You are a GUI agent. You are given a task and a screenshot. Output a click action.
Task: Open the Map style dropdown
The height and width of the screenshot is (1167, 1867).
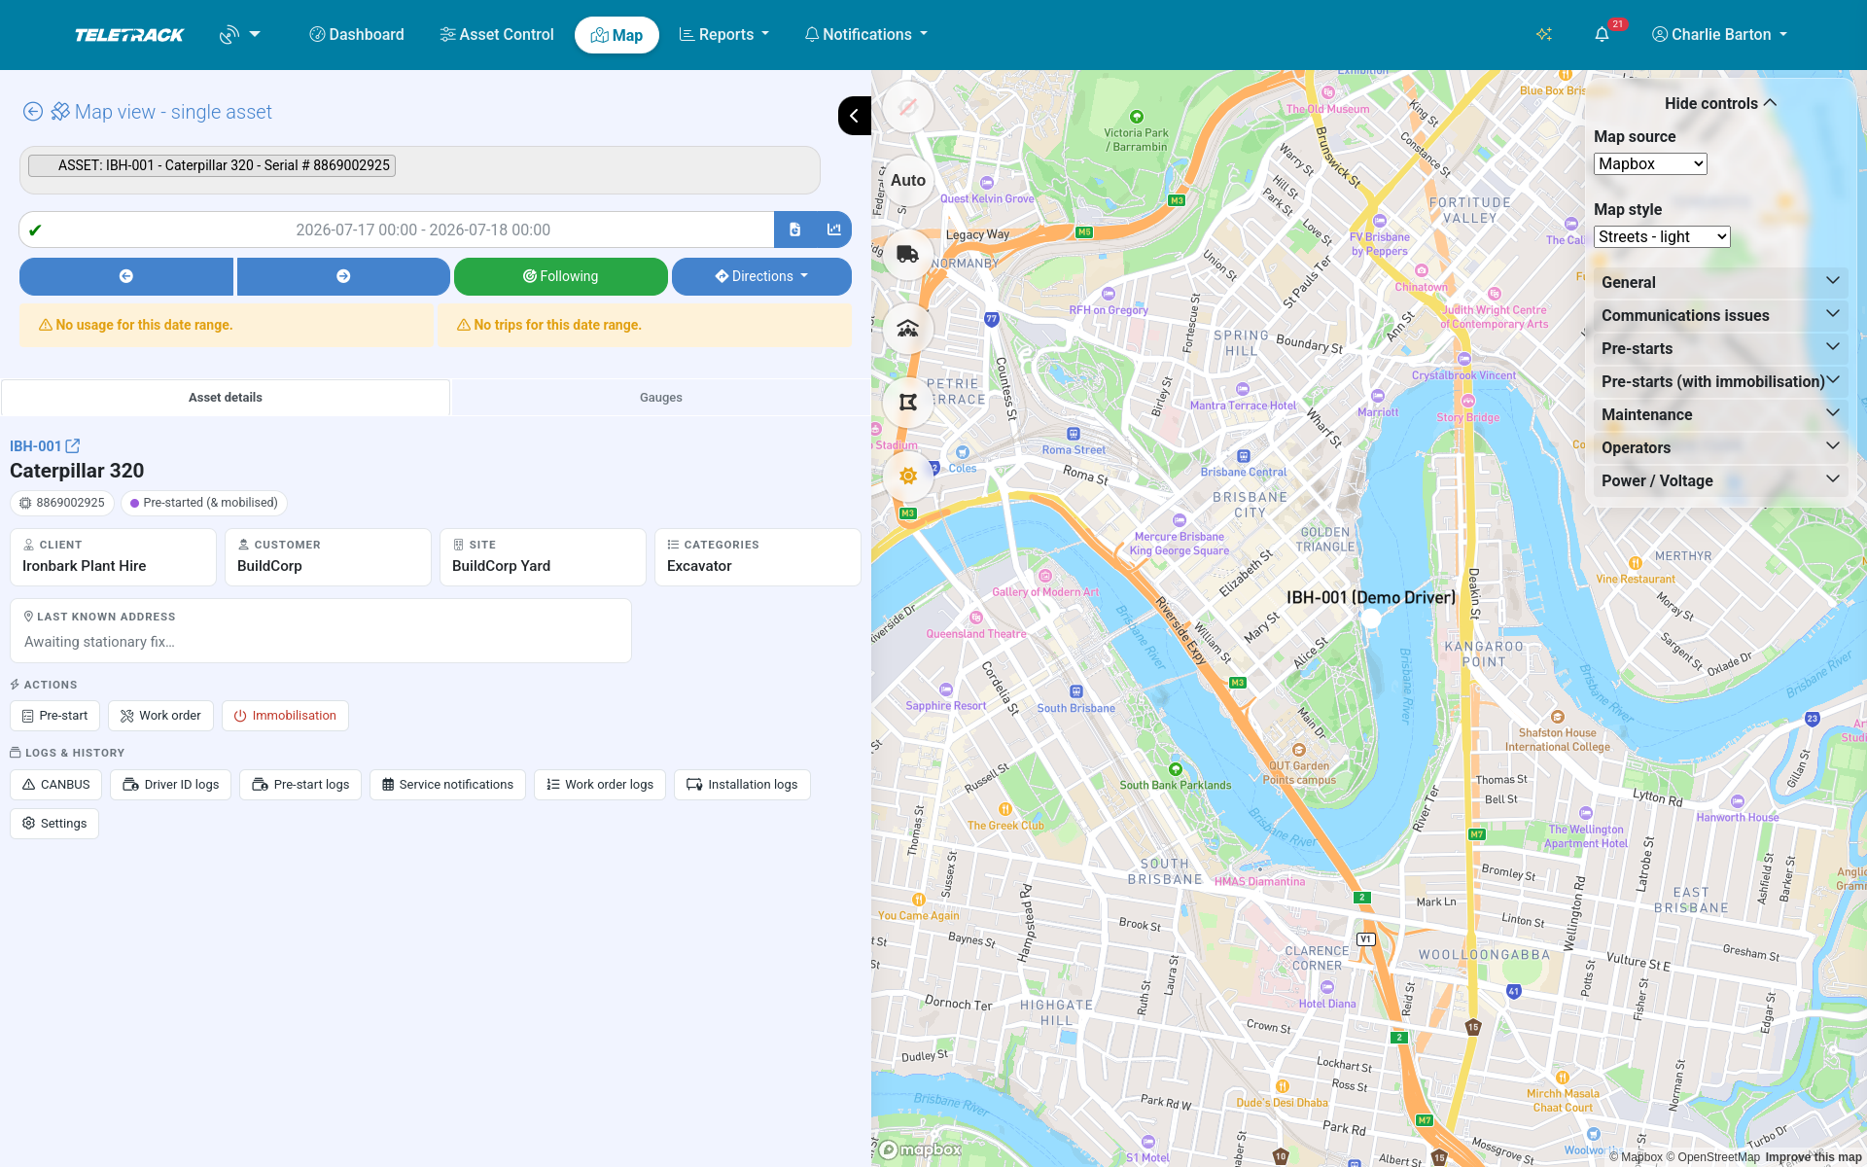(x=1662, y=237)
